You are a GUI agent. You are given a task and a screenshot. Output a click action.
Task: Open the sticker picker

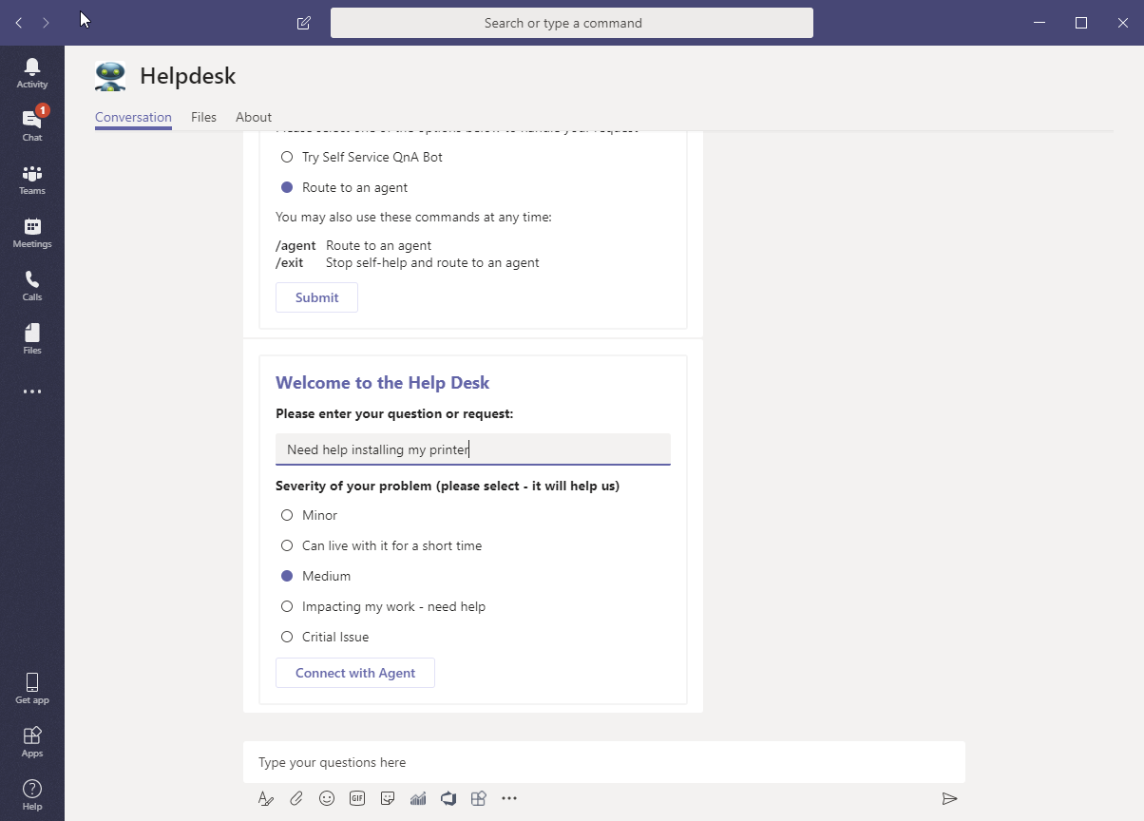pyautogui.click(x=388, y=798)
